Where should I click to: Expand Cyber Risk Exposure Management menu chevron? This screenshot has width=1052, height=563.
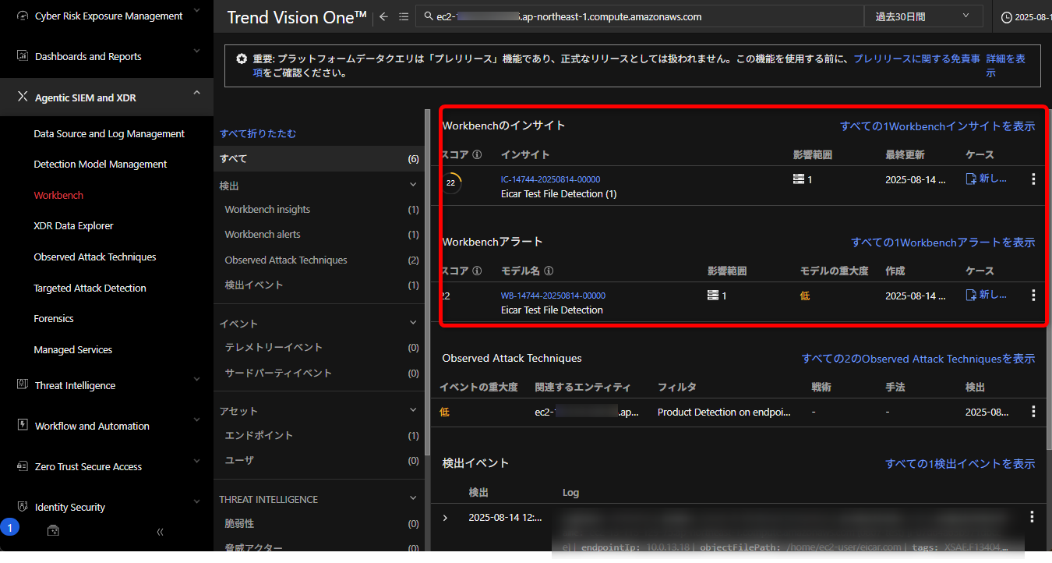[x=196, y=12]
